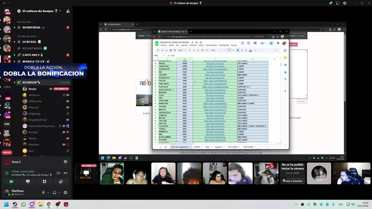Print the spreadsheet with the printer icon
Image resolution: width=372 pixels, height=209 pixels.
pos(171,50)
